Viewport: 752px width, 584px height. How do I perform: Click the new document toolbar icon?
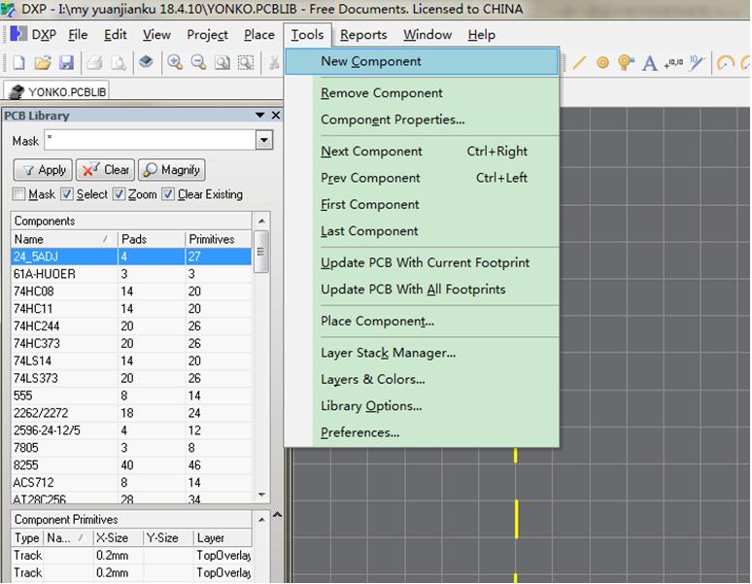point(18,63)
